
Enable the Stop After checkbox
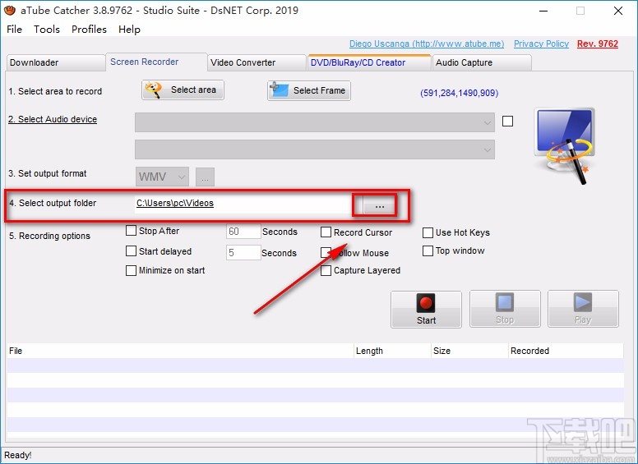[x=132, y=232]
